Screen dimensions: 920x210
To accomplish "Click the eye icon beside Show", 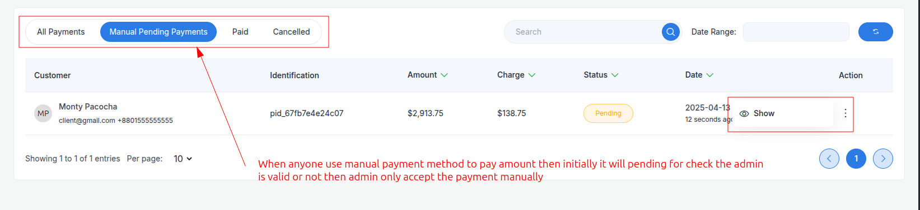I will click(x=744, y=113).
